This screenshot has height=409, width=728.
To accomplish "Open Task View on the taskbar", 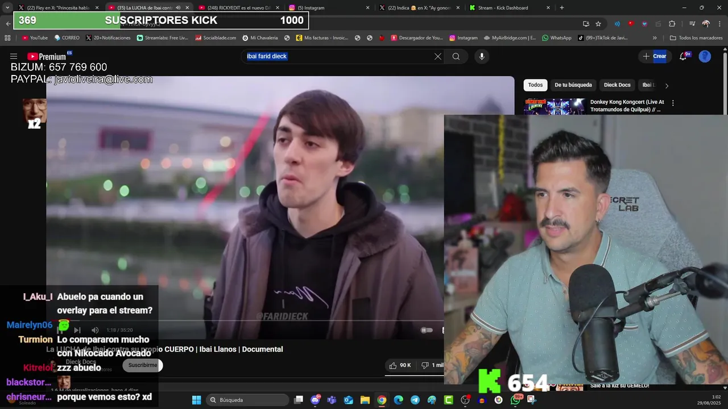I will point(298,400).
